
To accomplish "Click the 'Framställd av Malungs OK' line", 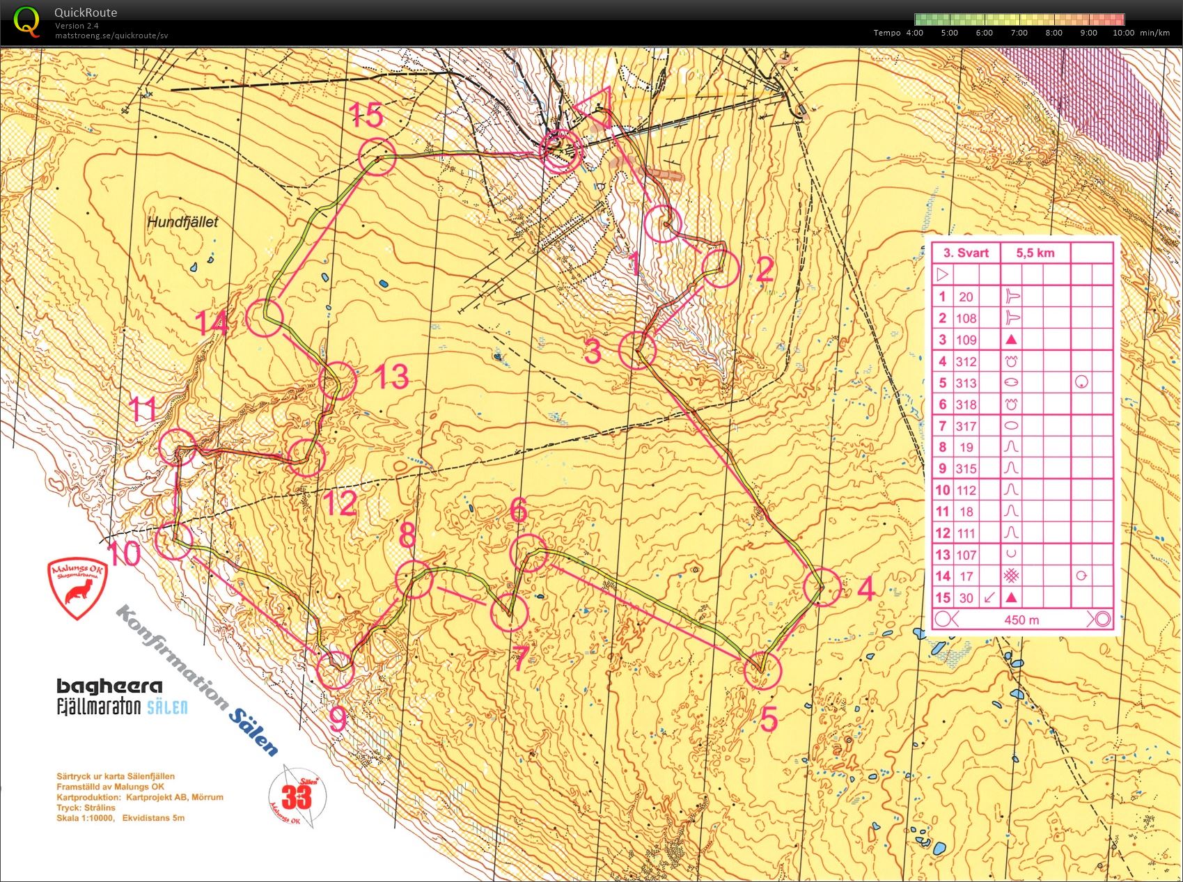I will coord(110,787).
